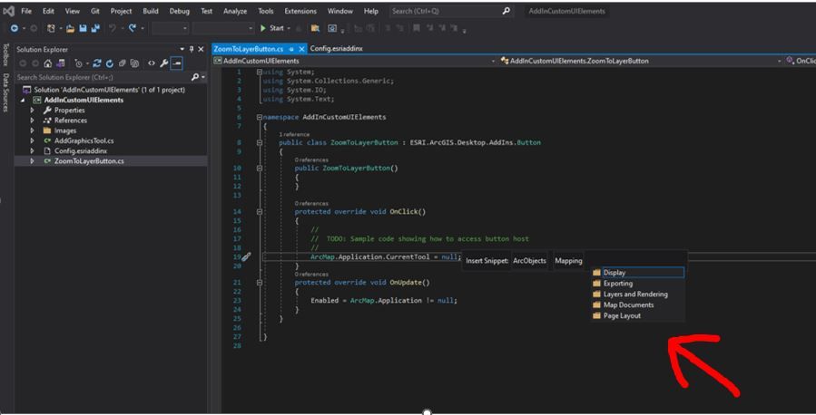Click the Properties wrench icon in Solution Explorer

pos(164,63)
